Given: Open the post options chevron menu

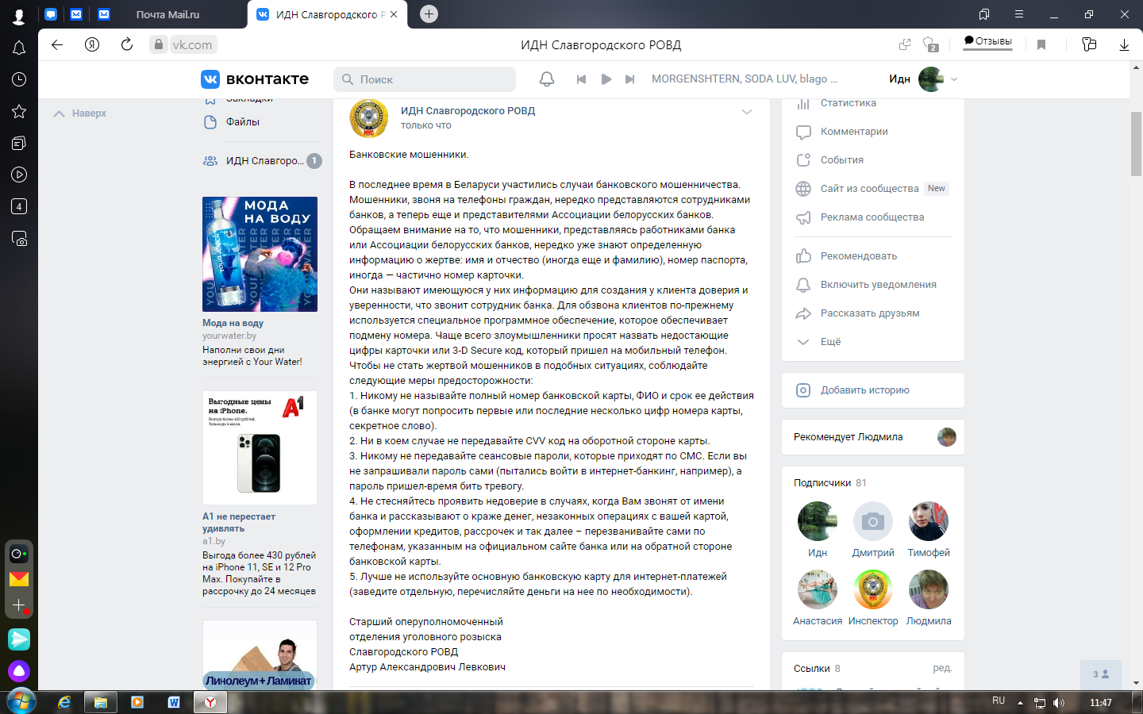Looking at the screenshot, I should (x=746, y=112).
